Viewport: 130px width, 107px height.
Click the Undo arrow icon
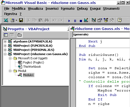54,20
